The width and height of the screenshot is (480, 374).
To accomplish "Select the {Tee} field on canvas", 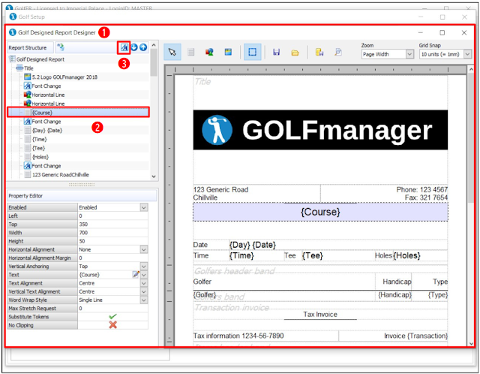I will coord(313,255).
